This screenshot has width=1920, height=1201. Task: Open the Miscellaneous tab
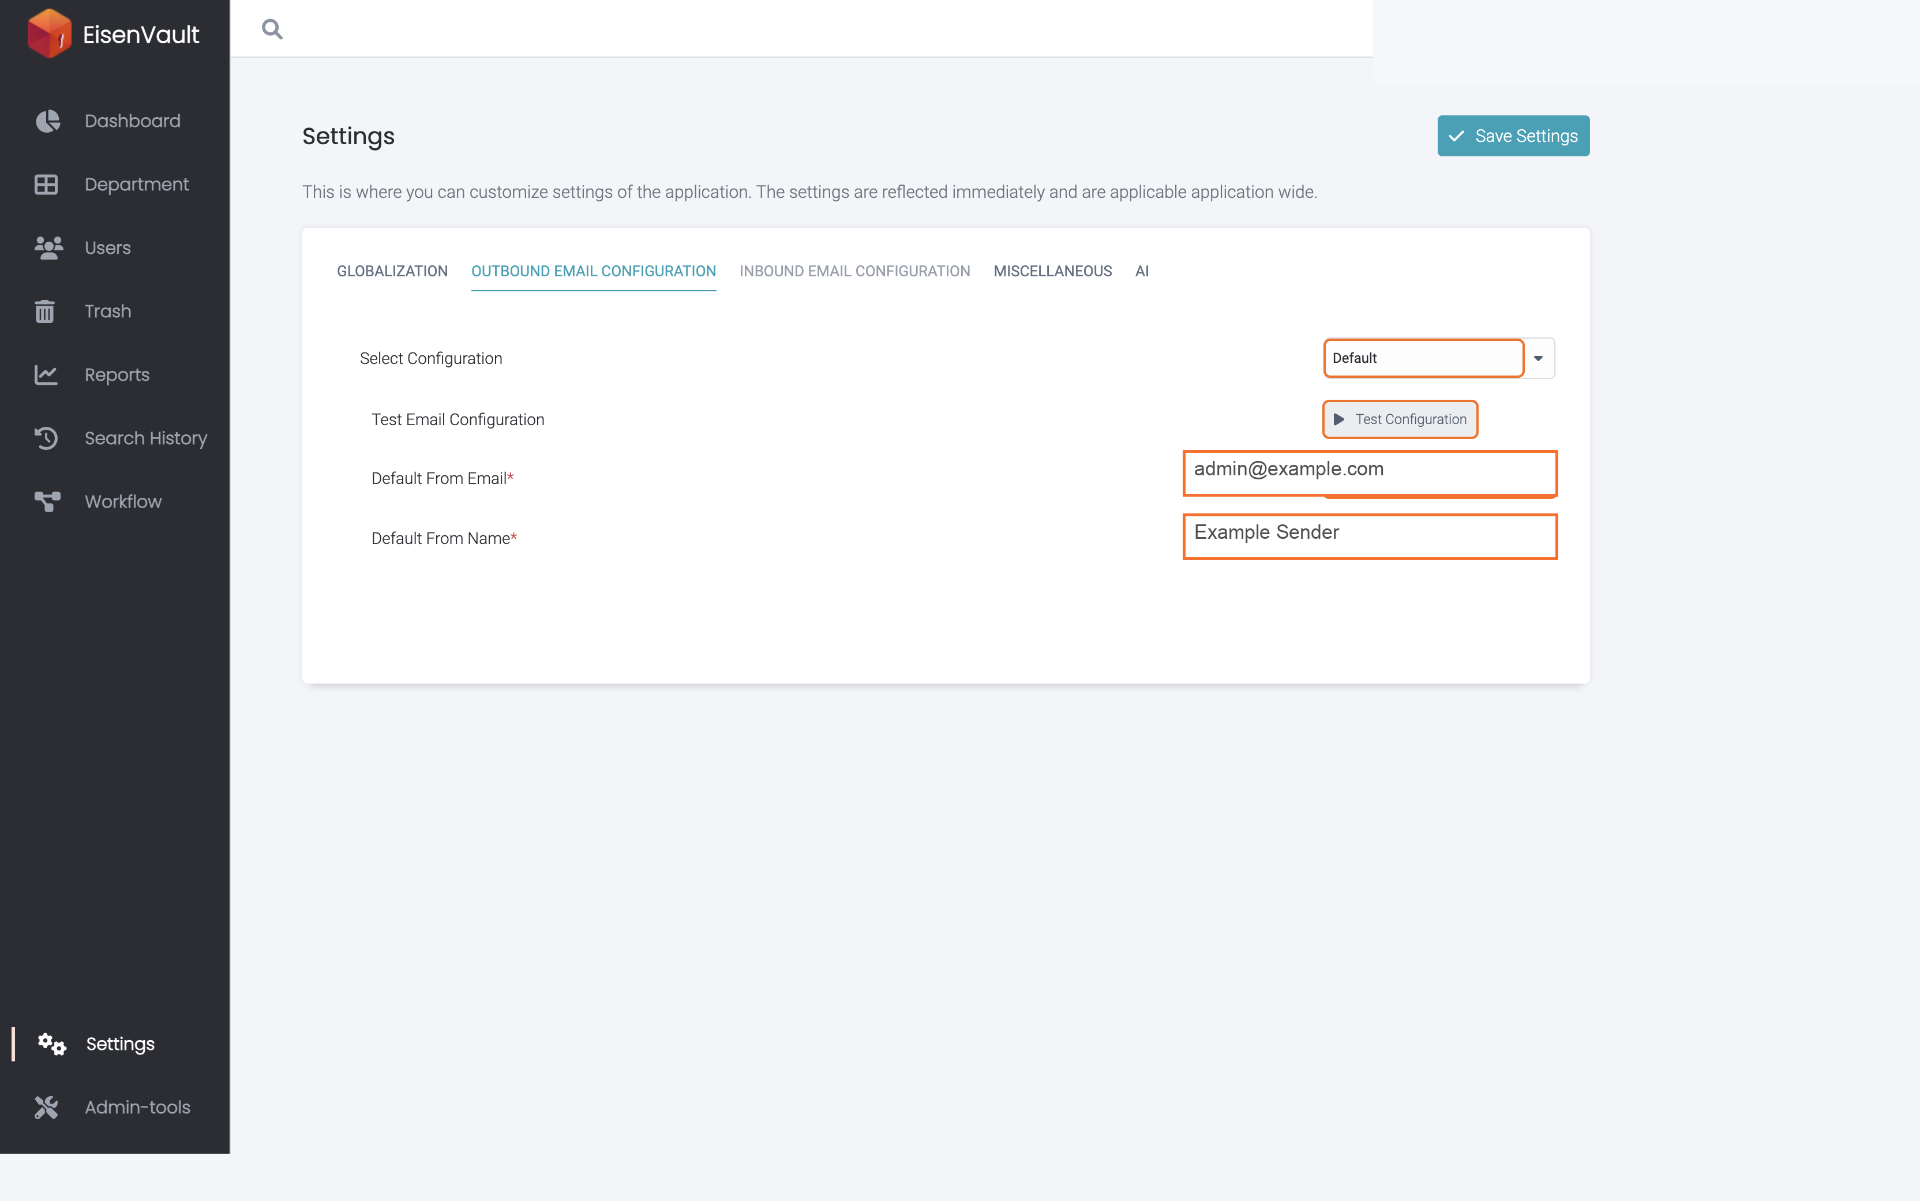pos(1052,271)
